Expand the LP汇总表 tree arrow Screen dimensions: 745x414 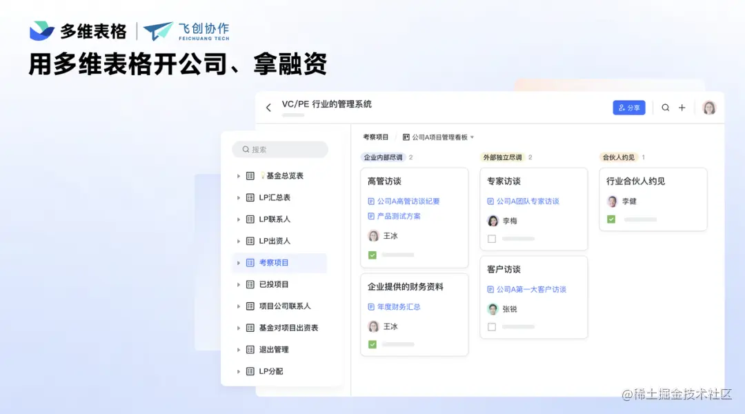click(x=239, y=198)
